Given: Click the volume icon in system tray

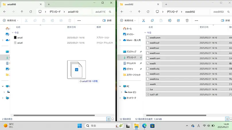Looking at the screenshot, I should coord(209,126).
